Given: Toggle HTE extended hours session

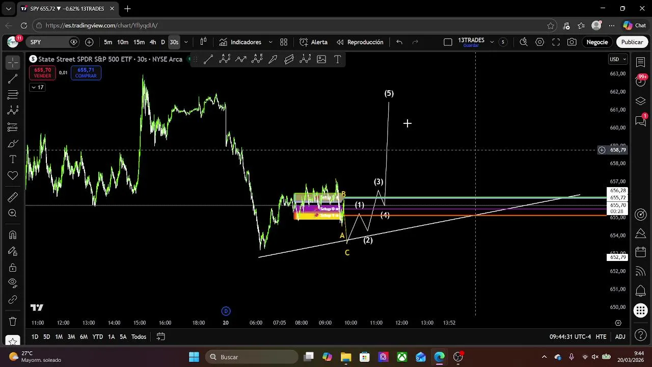Looking at the screenshot, I should (601, 337).
